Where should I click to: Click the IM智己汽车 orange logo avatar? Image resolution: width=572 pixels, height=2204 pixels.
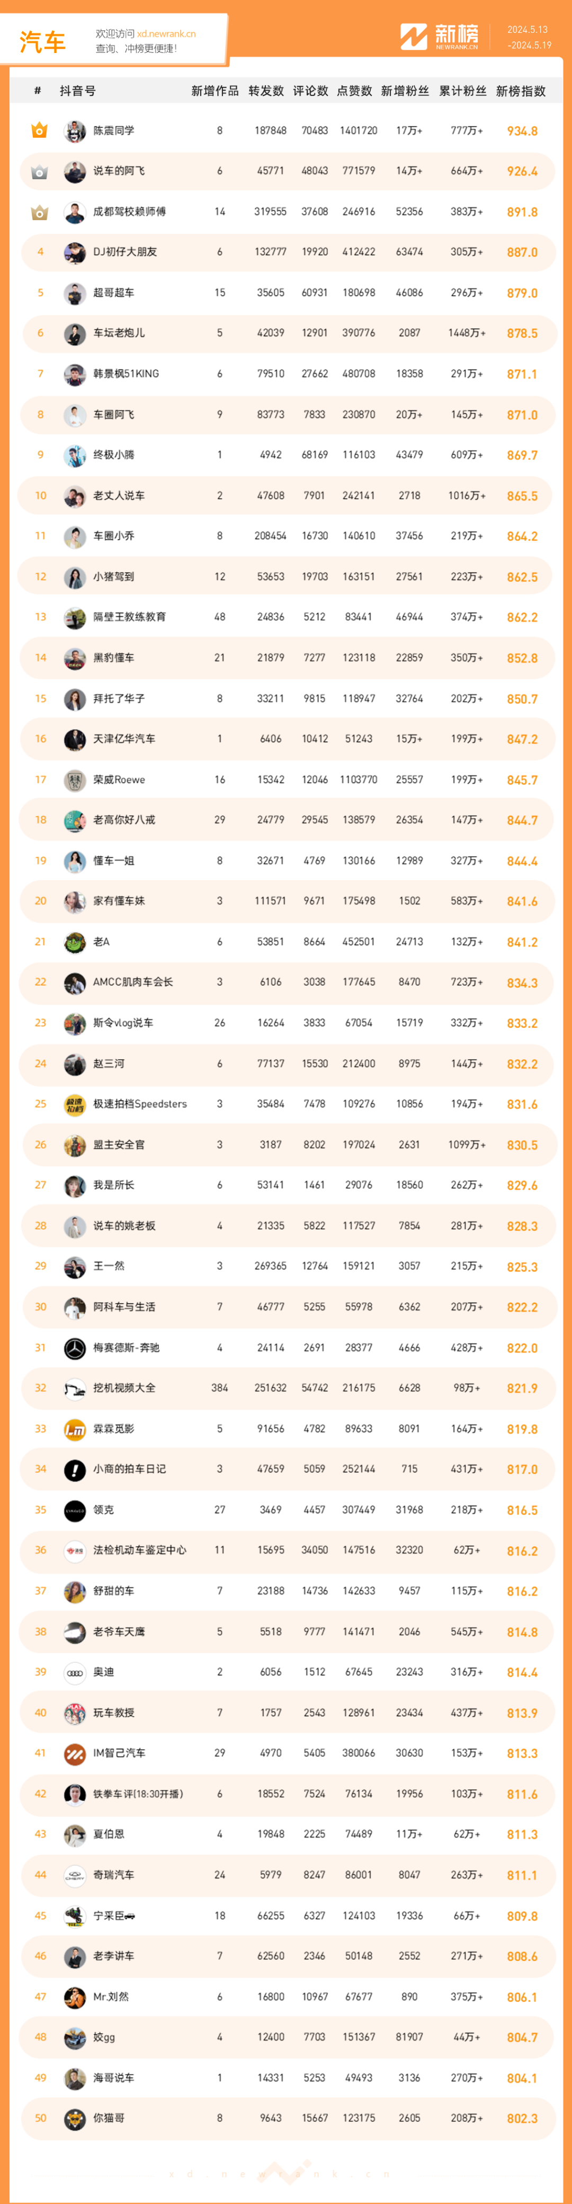click(x=75, y=1754)
